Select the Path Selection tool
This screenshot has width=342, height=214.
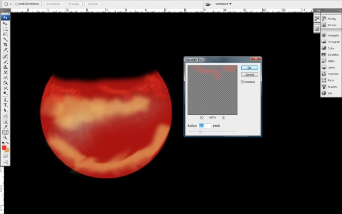[5, 110]
